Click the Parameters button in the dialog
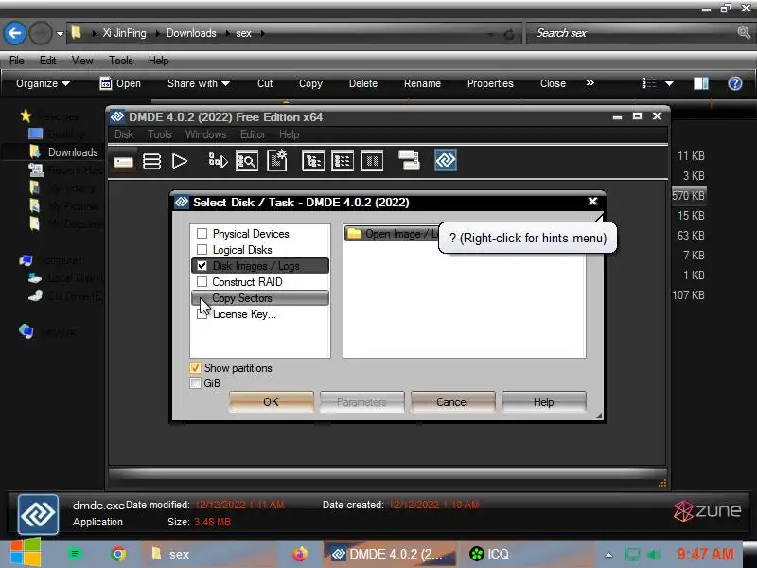The height and width of the screenshot is (568, 757). pyautogui.click(x=361, y=402)
